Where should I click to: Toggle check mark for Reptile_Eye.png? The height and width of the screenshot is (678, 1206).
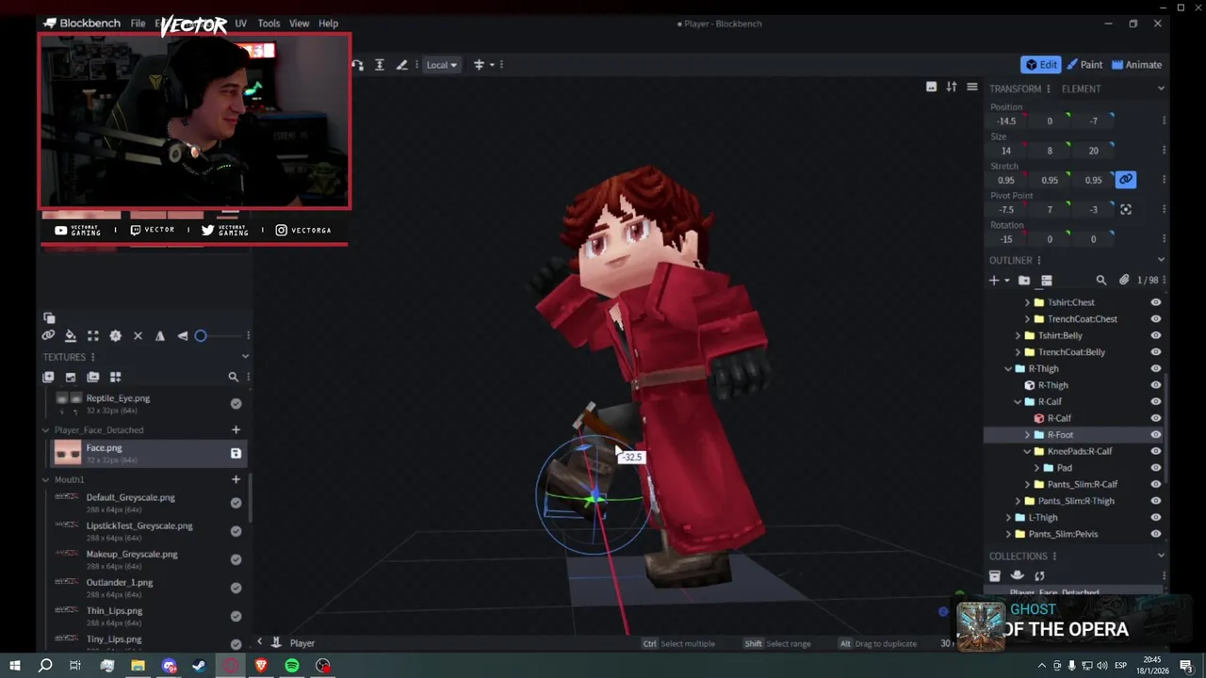236,403
